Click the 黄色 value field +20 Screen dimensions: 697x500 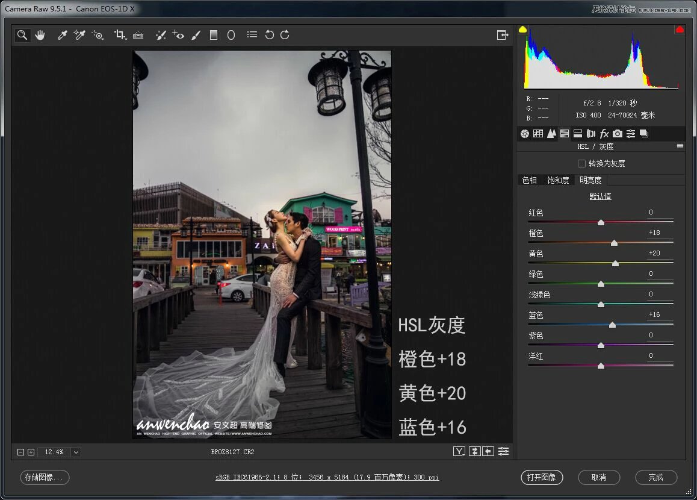click(x=660, y=253)
